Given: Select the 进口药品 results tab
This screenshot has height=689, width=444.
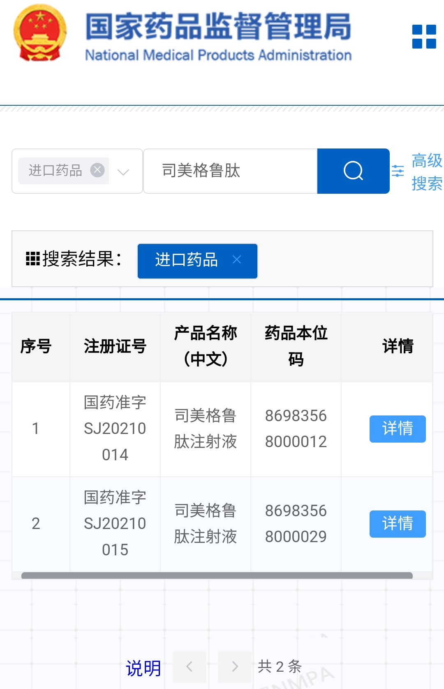Looking at the screenshot, I should [x=187, y=260].
